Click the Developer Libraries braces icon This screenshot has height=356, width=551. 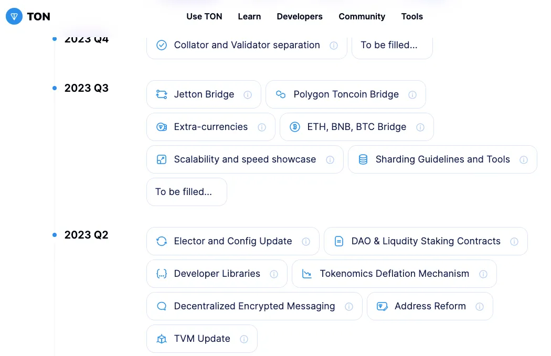pos(162,274)
